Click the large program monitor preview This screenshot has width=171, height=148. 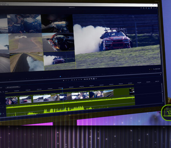117,41
